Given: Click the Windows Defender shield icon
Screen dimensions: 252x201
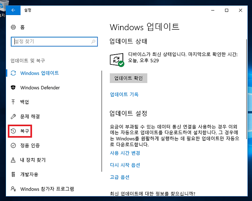Looking at the screenshot, I should [x=13, y=88].
